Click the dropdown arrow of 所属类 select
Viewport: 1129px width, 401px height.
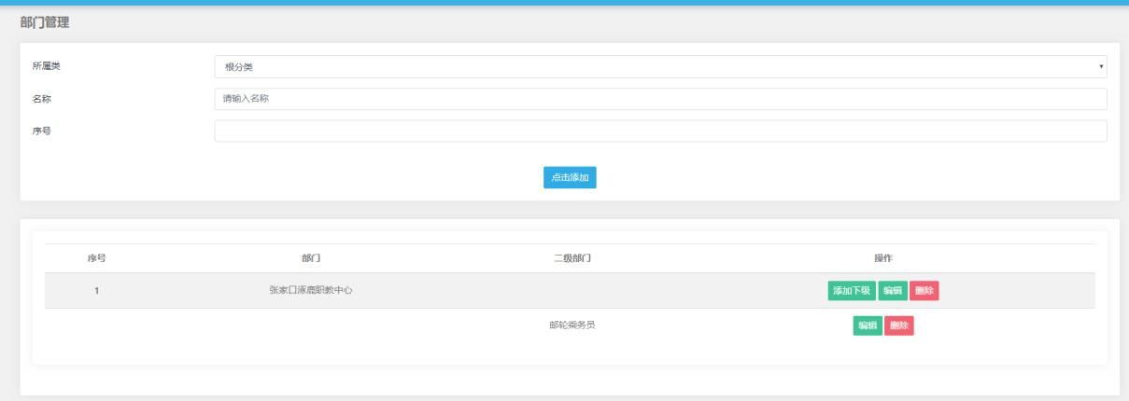click(x=1102, y=67)
